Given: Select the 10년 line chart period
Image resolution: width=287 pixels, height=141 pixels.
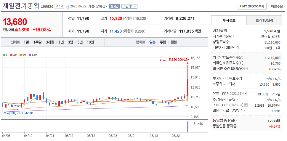Looking at the screenshot, I should 90,42.
